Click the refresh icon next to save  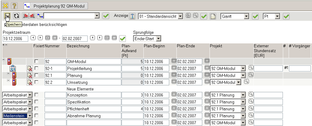click(x=16, y=16)
